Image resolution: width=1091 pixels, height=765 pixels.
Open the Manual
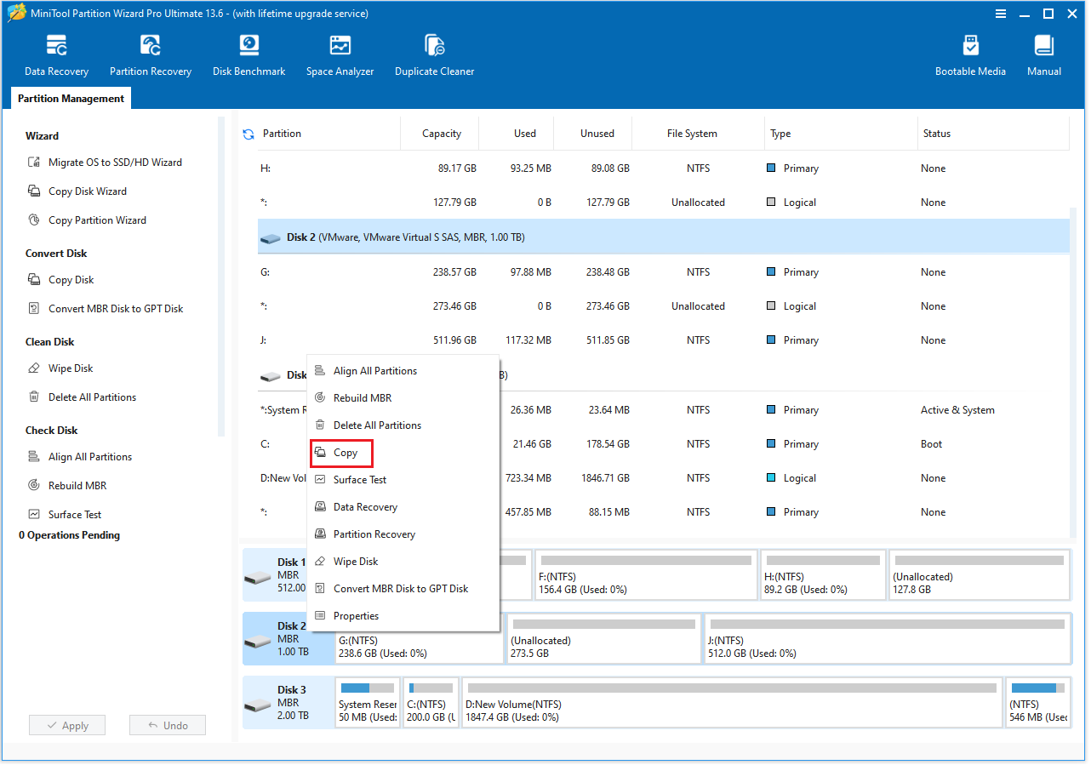coord(1044,56)
